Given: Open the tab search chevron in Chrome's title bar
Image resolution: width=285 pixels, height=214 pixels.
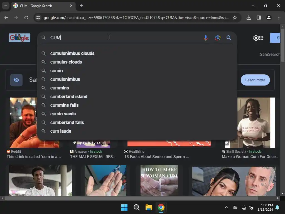Looking at the screenshot, I should 6,6.
